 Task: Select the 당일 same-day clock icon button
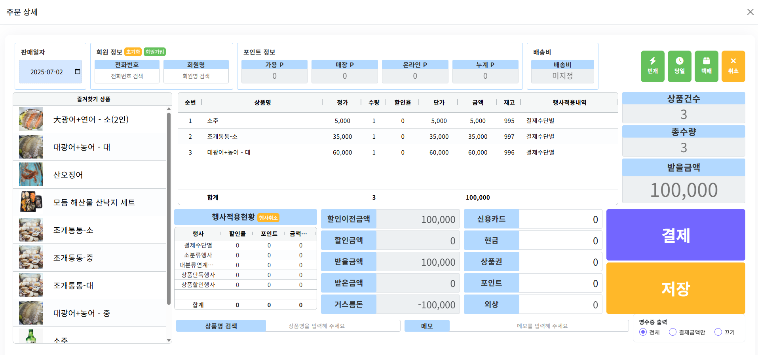coord(679,66)
